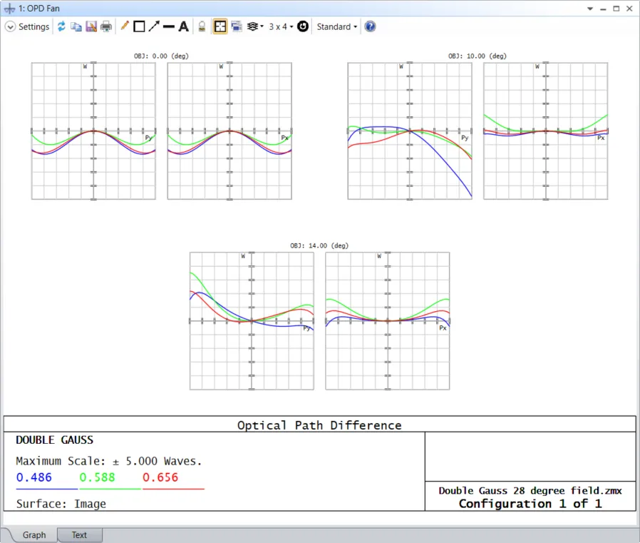
Task: Click the Save graphic icon
Action: click(x=91, y=26)
